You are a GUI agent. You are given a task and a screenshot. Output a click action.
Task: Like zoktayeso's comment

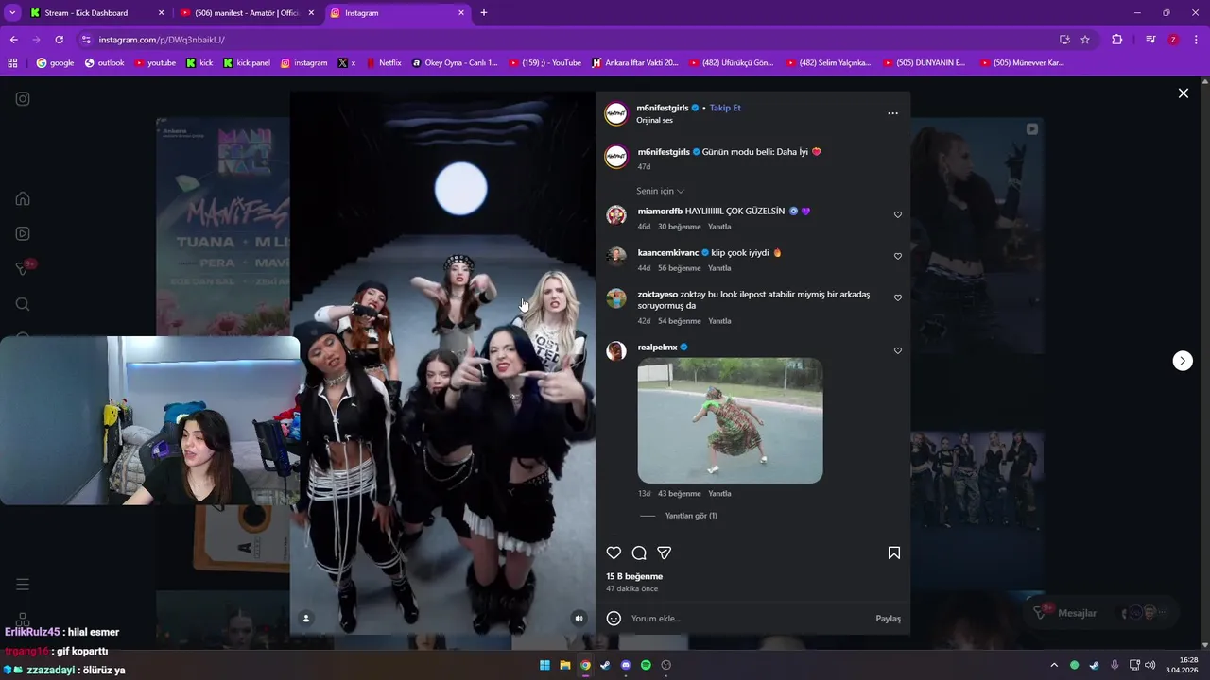[x=898, y=297]
